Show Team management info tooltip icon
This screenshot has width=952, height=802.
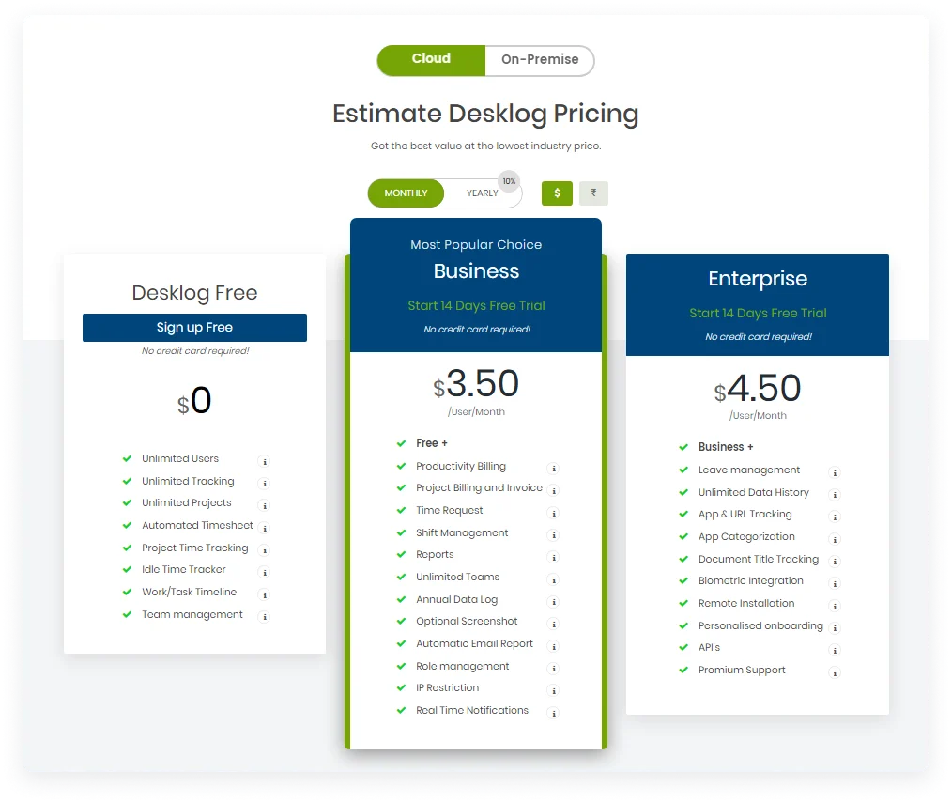coord(264,617)
